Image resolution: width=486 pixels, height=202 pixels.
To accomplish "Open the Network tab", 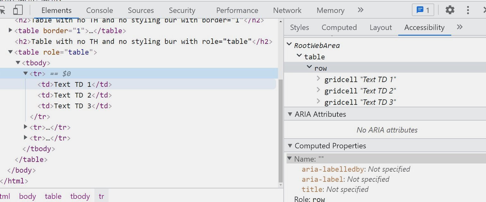I will [x=287, y=10].
